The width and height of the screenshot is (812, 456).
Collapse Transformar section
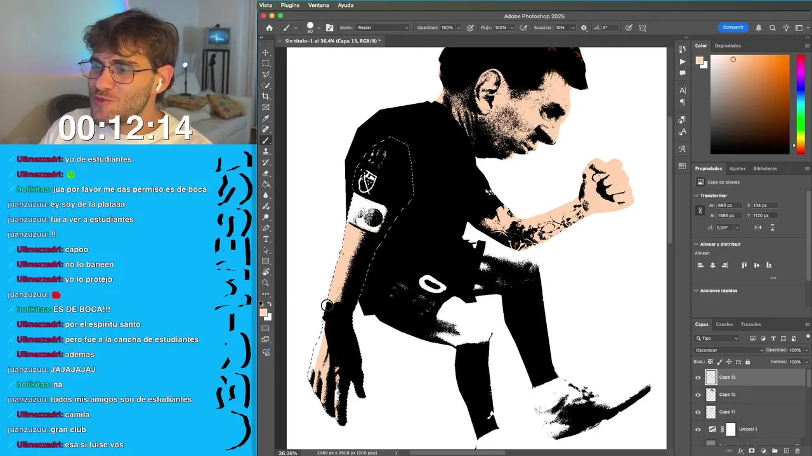[697, 196]
